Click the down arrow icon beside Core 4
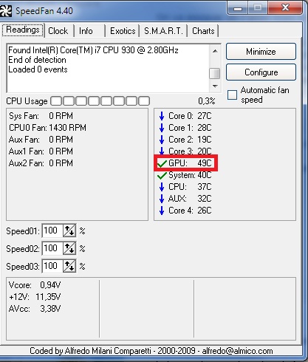The image size is (308, 362). click(162, 211)
